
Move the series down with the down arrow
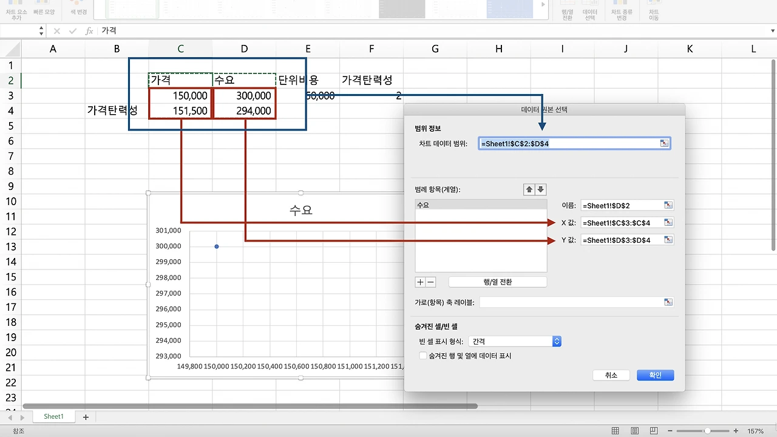point(540,189)
